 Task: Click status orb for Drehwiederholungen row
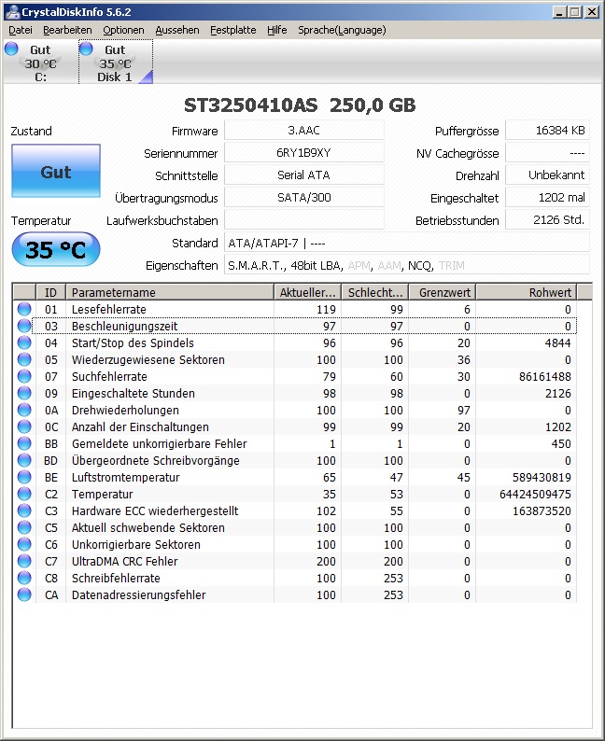click(x=24, y=410)
